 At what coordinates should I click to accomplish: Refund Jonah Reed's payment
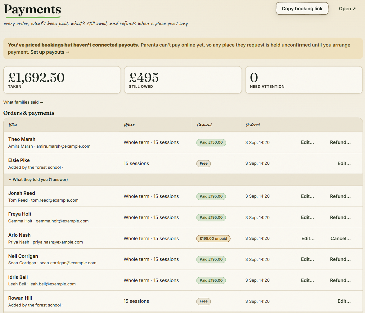pos(340,196)
